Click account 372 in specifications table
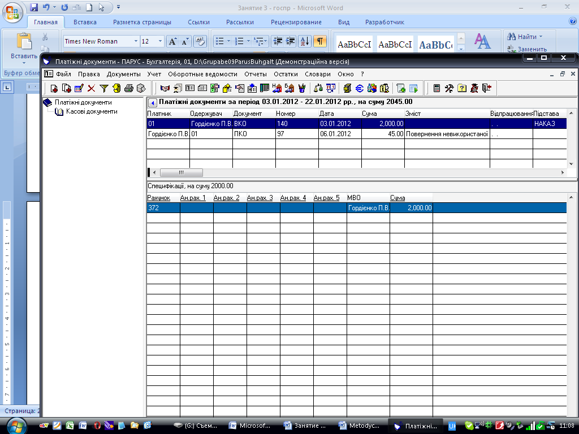 (x=163, y=208)
